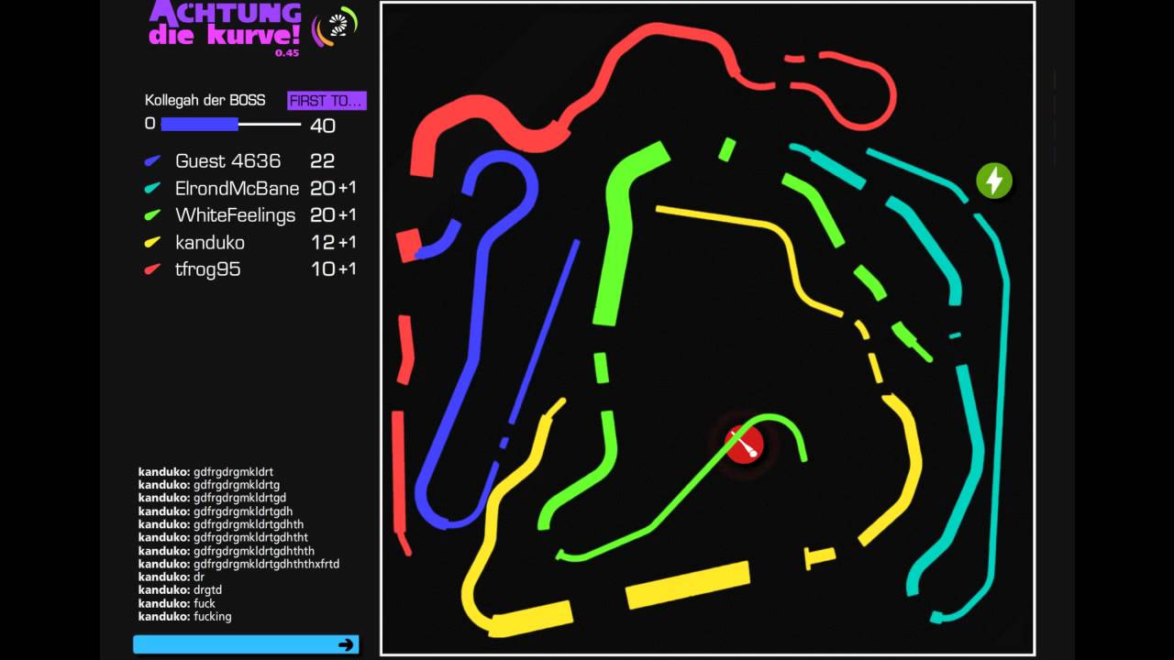Viewport: 1174px width, 660px height.
Task: Click the FIRST TO... purple button
Action: [327, 101]
